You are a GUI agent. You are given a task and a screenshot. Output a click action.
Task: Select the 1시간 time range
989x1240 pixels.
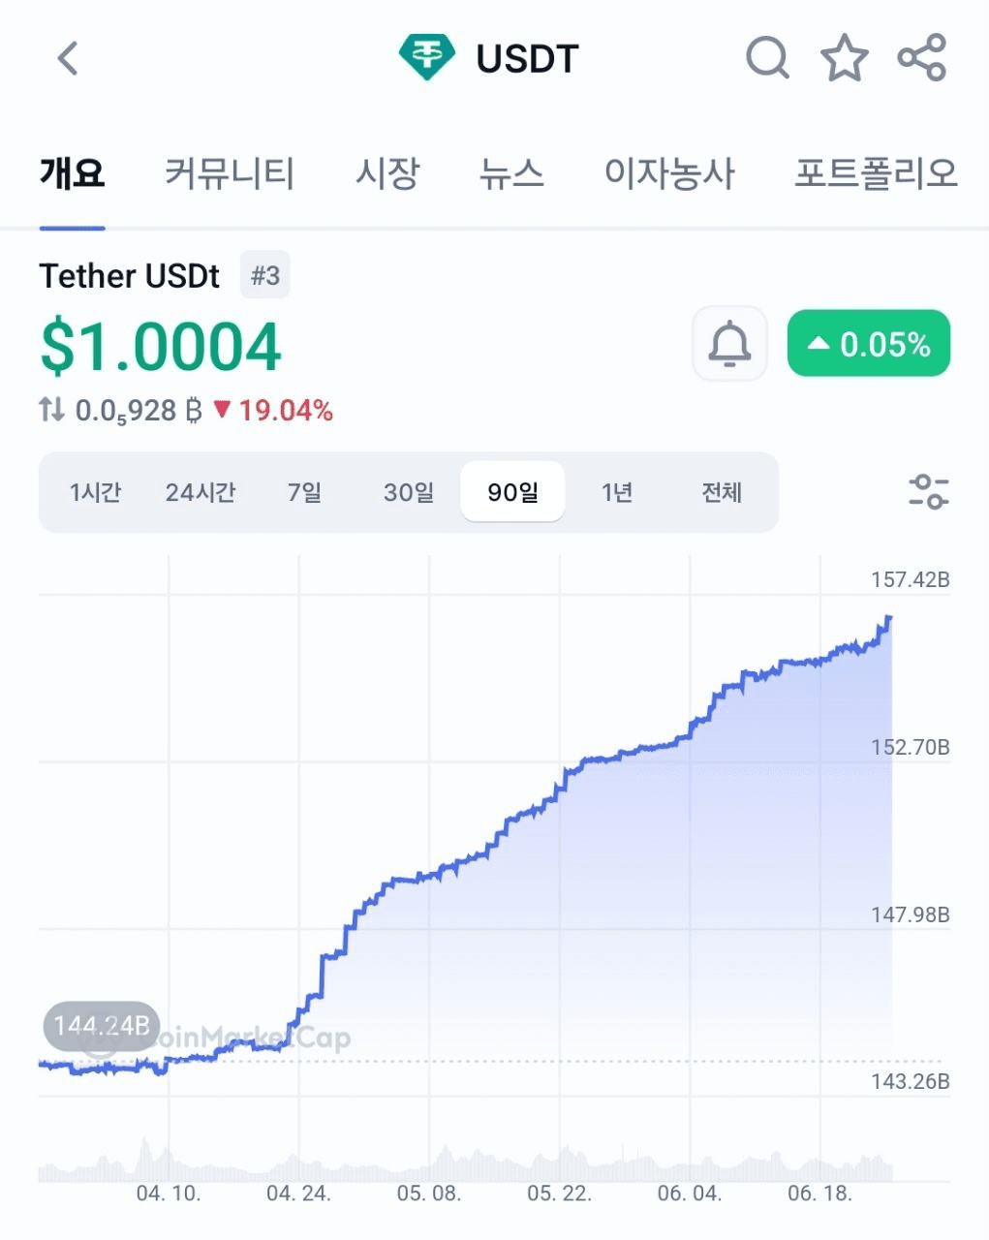(95, 492)
